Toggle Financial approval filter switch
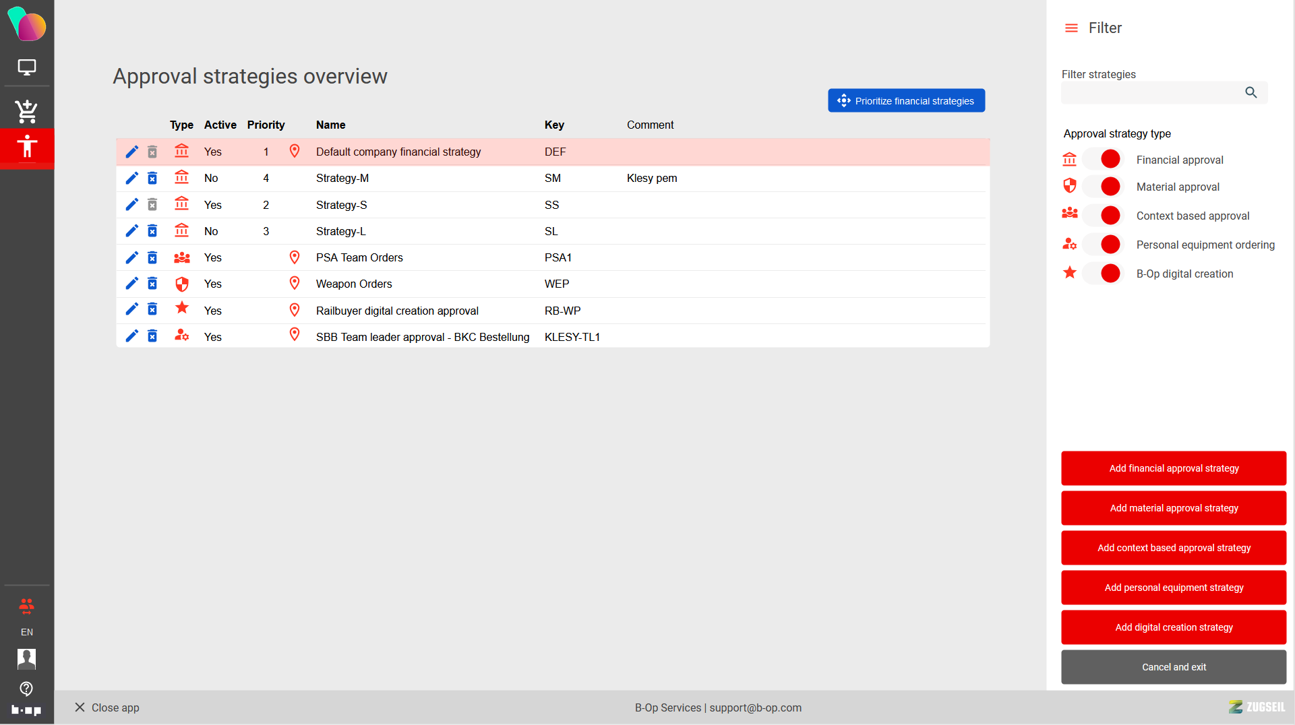This screenshot has height=725, width=1295. 1103,160
